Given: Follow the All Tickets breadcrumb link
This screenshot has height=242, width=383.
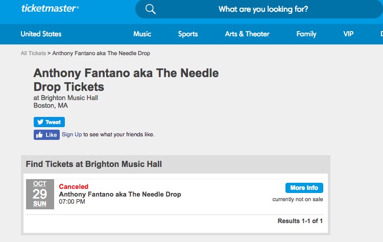Looking at the screenshot, I should 33,53.
